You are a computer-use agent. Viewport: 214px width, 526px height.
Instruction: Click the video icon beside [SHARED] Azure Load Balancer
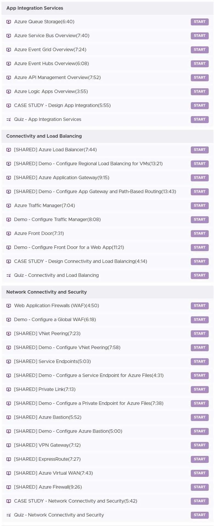coord(9,150)
